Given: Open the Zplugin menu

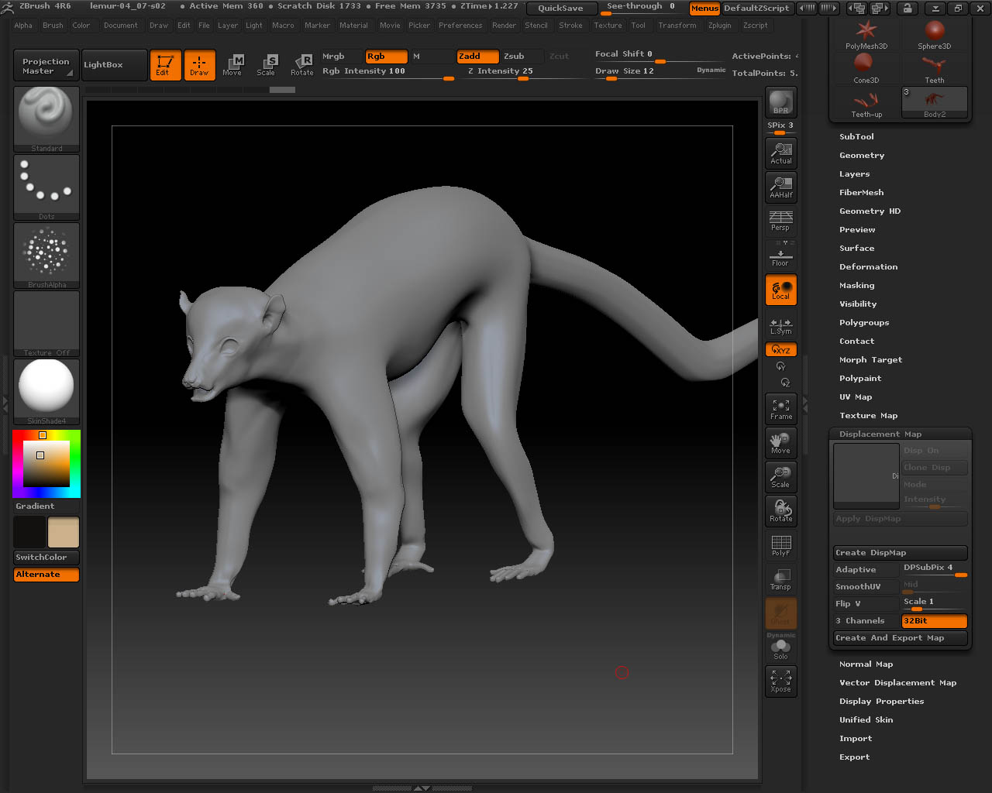Looking at the screenshot, I should point(719,26).
